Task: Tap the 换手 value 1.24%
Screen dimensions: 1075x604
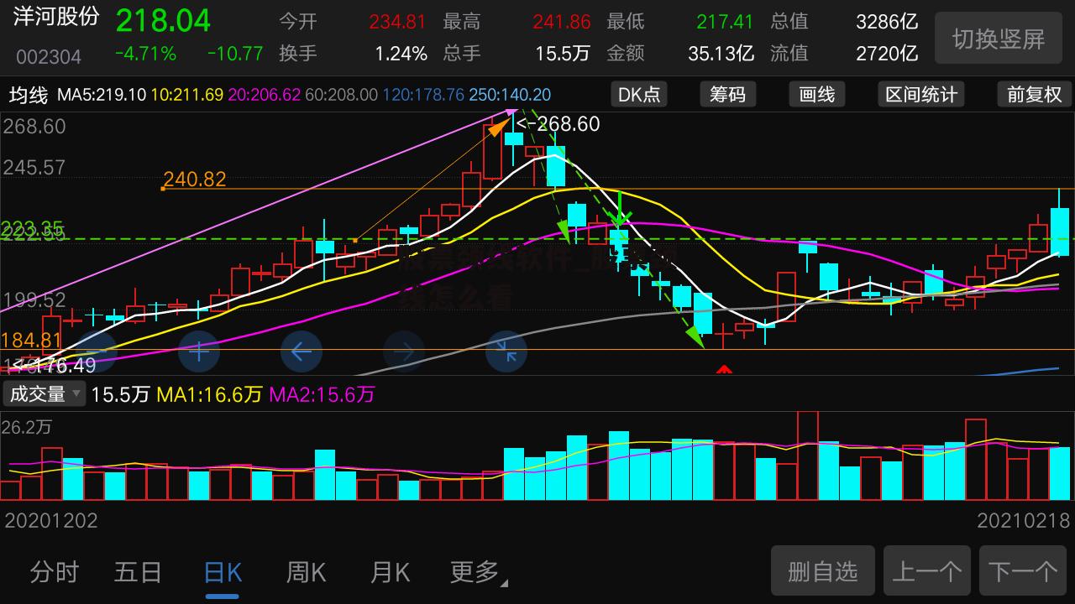Action: 401,55
